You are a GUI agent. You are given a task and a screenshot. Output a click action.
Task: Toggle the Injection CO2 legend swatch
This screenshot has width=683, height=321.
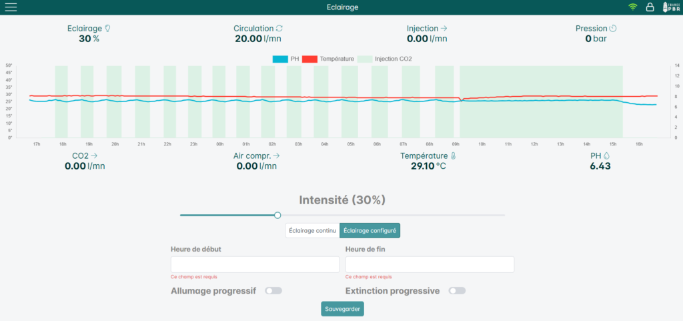tap(365, 59)
